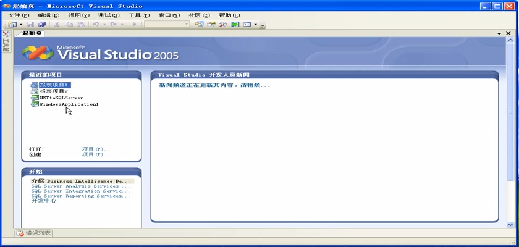This screenshot has height=247, width=519.
Task: Open recent project 报表项目2
Action: (54, 91)
